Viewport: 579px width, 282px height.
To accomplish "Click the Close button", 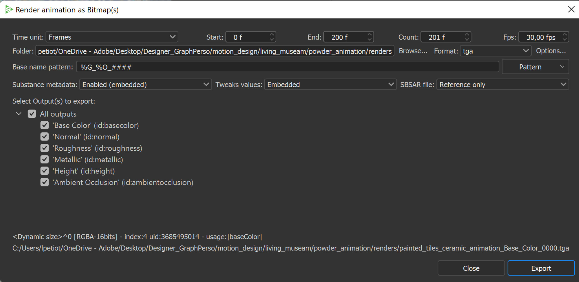I will (x=471, y=268).
